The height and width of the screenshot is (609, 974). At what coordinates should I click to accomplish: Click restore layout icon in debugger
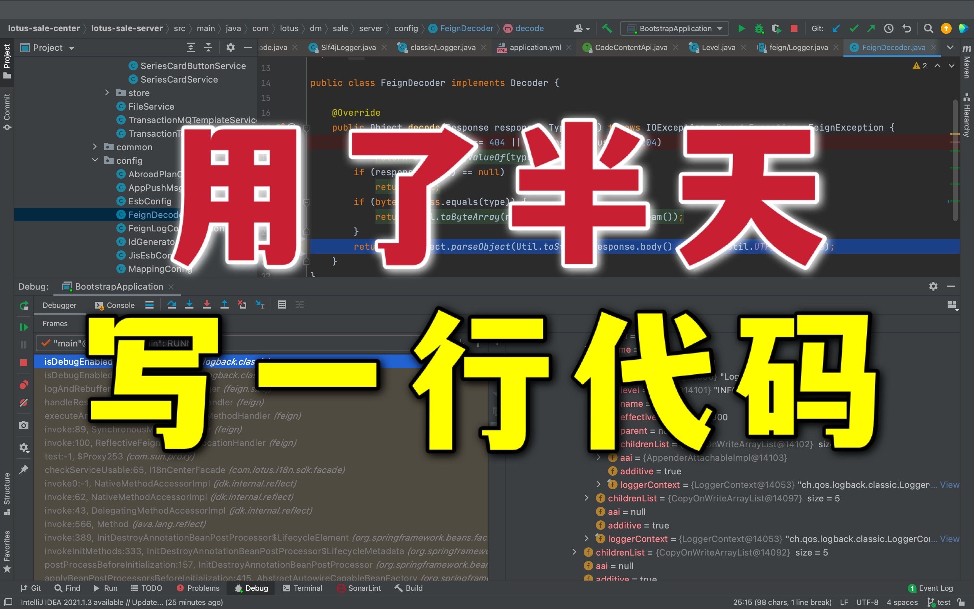click(952, 305)
